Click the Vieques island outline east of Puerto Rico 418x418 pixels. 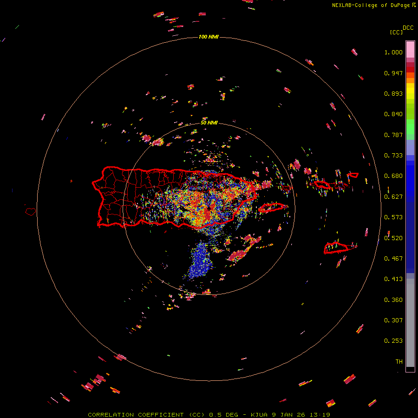pos(272,208)
